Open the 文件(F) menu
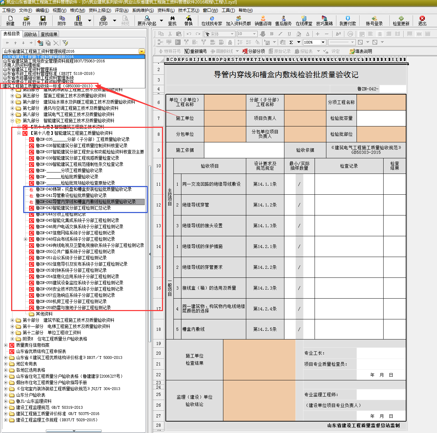Screen dimensions: 437x433 click(x=25, y=10)
